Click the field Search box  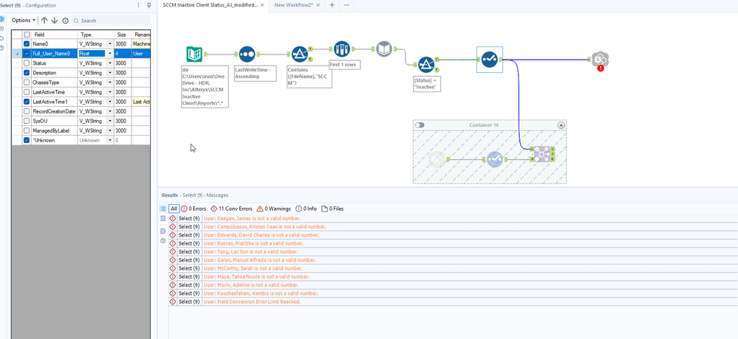tap(111, 21)
